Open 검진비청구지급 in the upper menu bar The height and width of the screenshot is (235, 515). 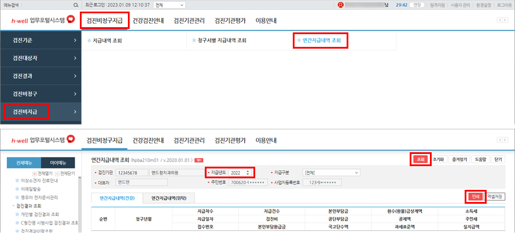[104, 21]
